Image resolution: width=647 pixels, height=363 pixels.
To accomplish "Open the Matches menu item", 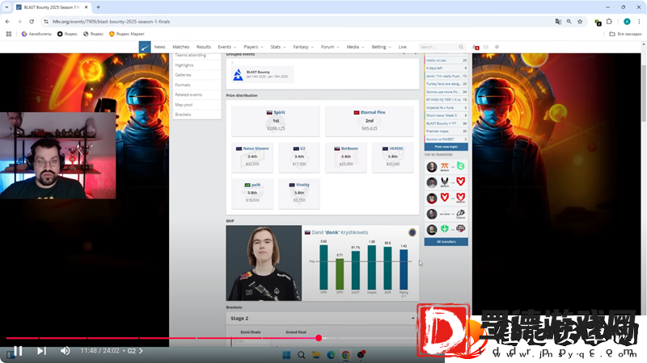I will [x=180, y=47].
